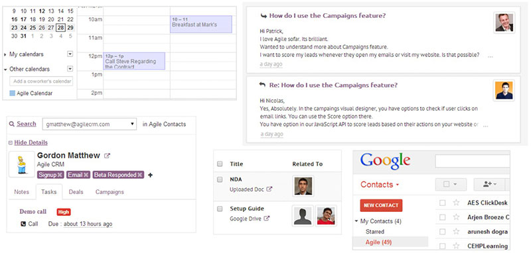Collapse the Other calendars section
The width and height of the screenshot is (531, 253).
[5, 70]
